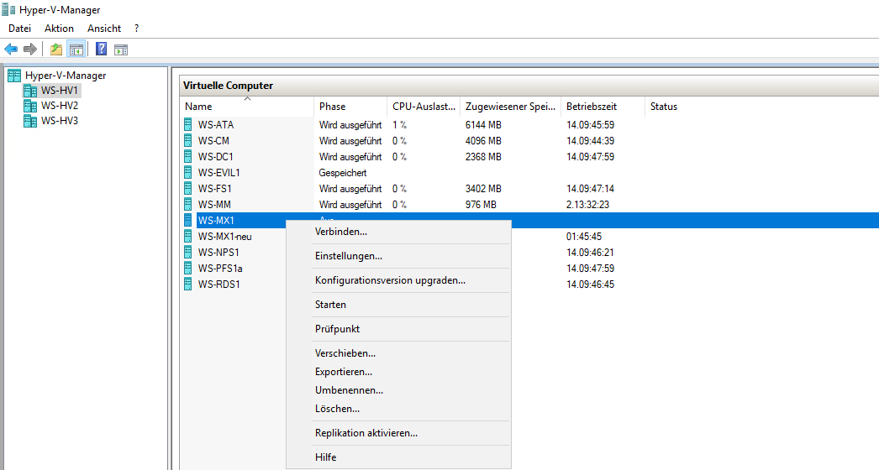The image size is (879, 470).
Task: Click the Up one level folder icon
Action: pyautogui.click(x=56, y=50)
